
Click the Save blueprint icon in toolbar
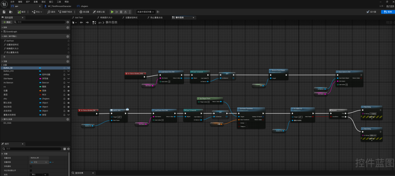click(3, 12)
